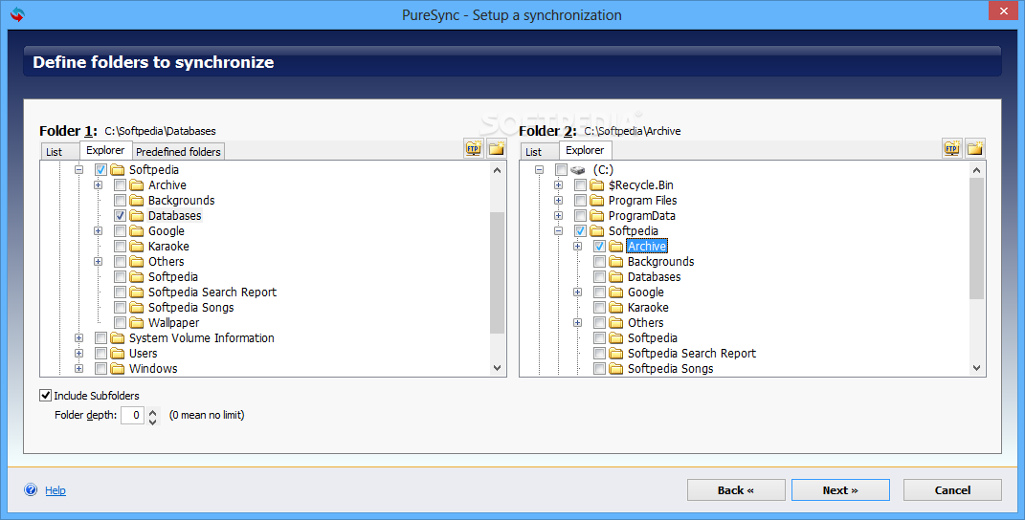Viewport: 1025px width, 520px height.
Task: Select the Karaoke folder in Folder 2
Action: tap(648, 308)
